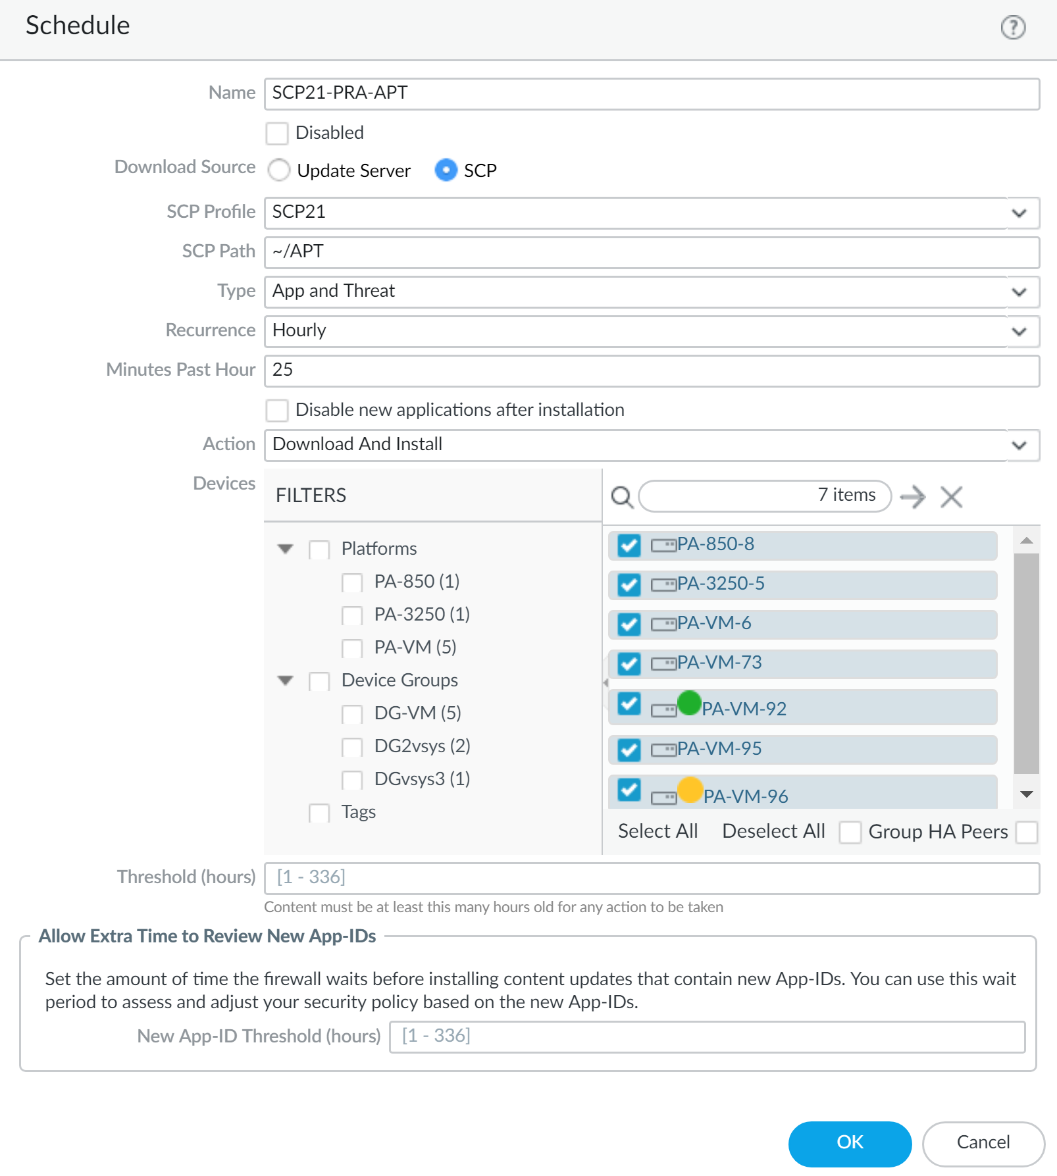Open the Recurrence dropdown
1057x1176 pixels.
[x=1019, y=331]
